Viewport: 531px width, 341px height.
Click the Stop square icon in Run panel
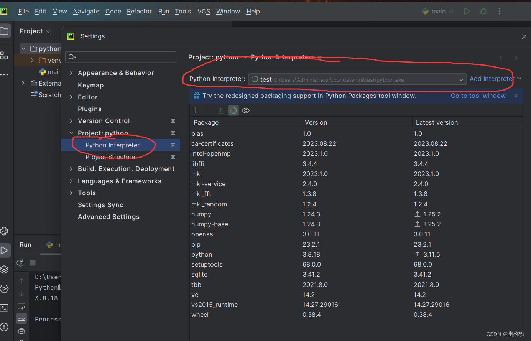(x=33, y=263)
